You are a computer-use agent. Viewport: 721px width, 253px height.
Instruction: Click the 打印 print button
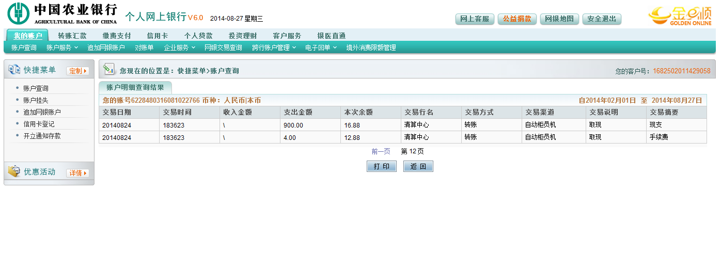coord(382,166)
